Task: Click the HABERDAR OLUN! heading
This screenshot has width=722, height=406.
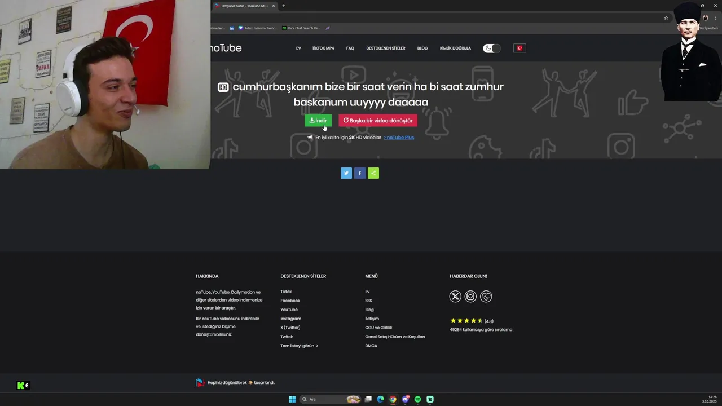Action: 468,276
